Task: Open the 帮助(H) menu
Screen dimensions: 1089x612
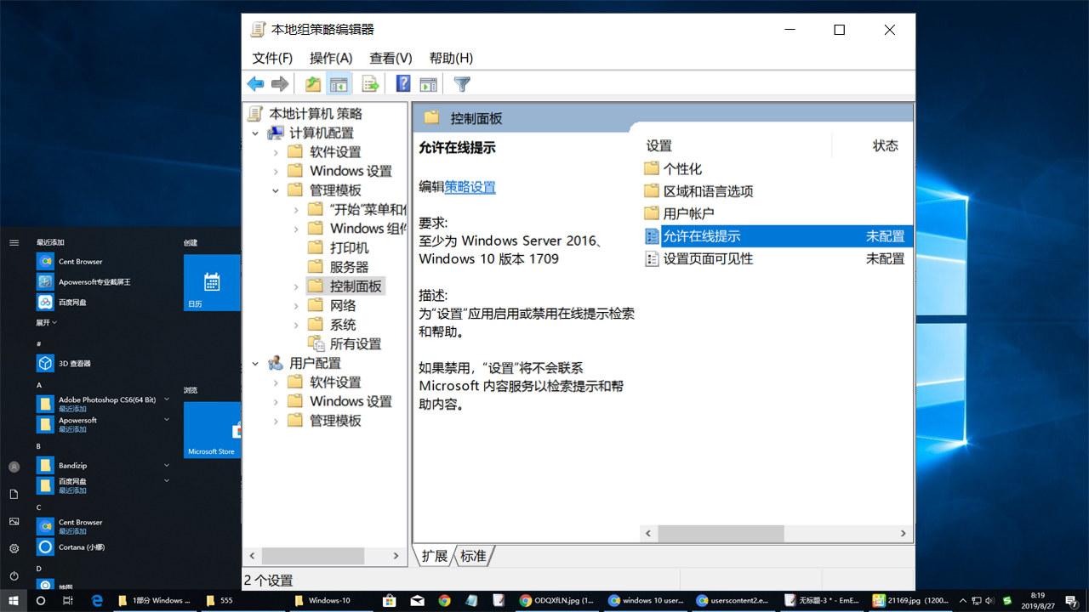Action: tap(451, 58)
